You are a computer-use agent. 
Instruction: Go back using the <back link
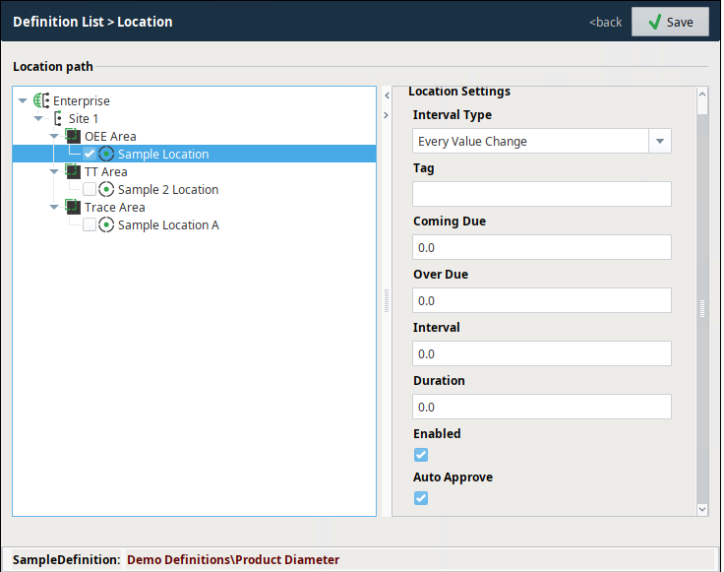tap(605, 22)
